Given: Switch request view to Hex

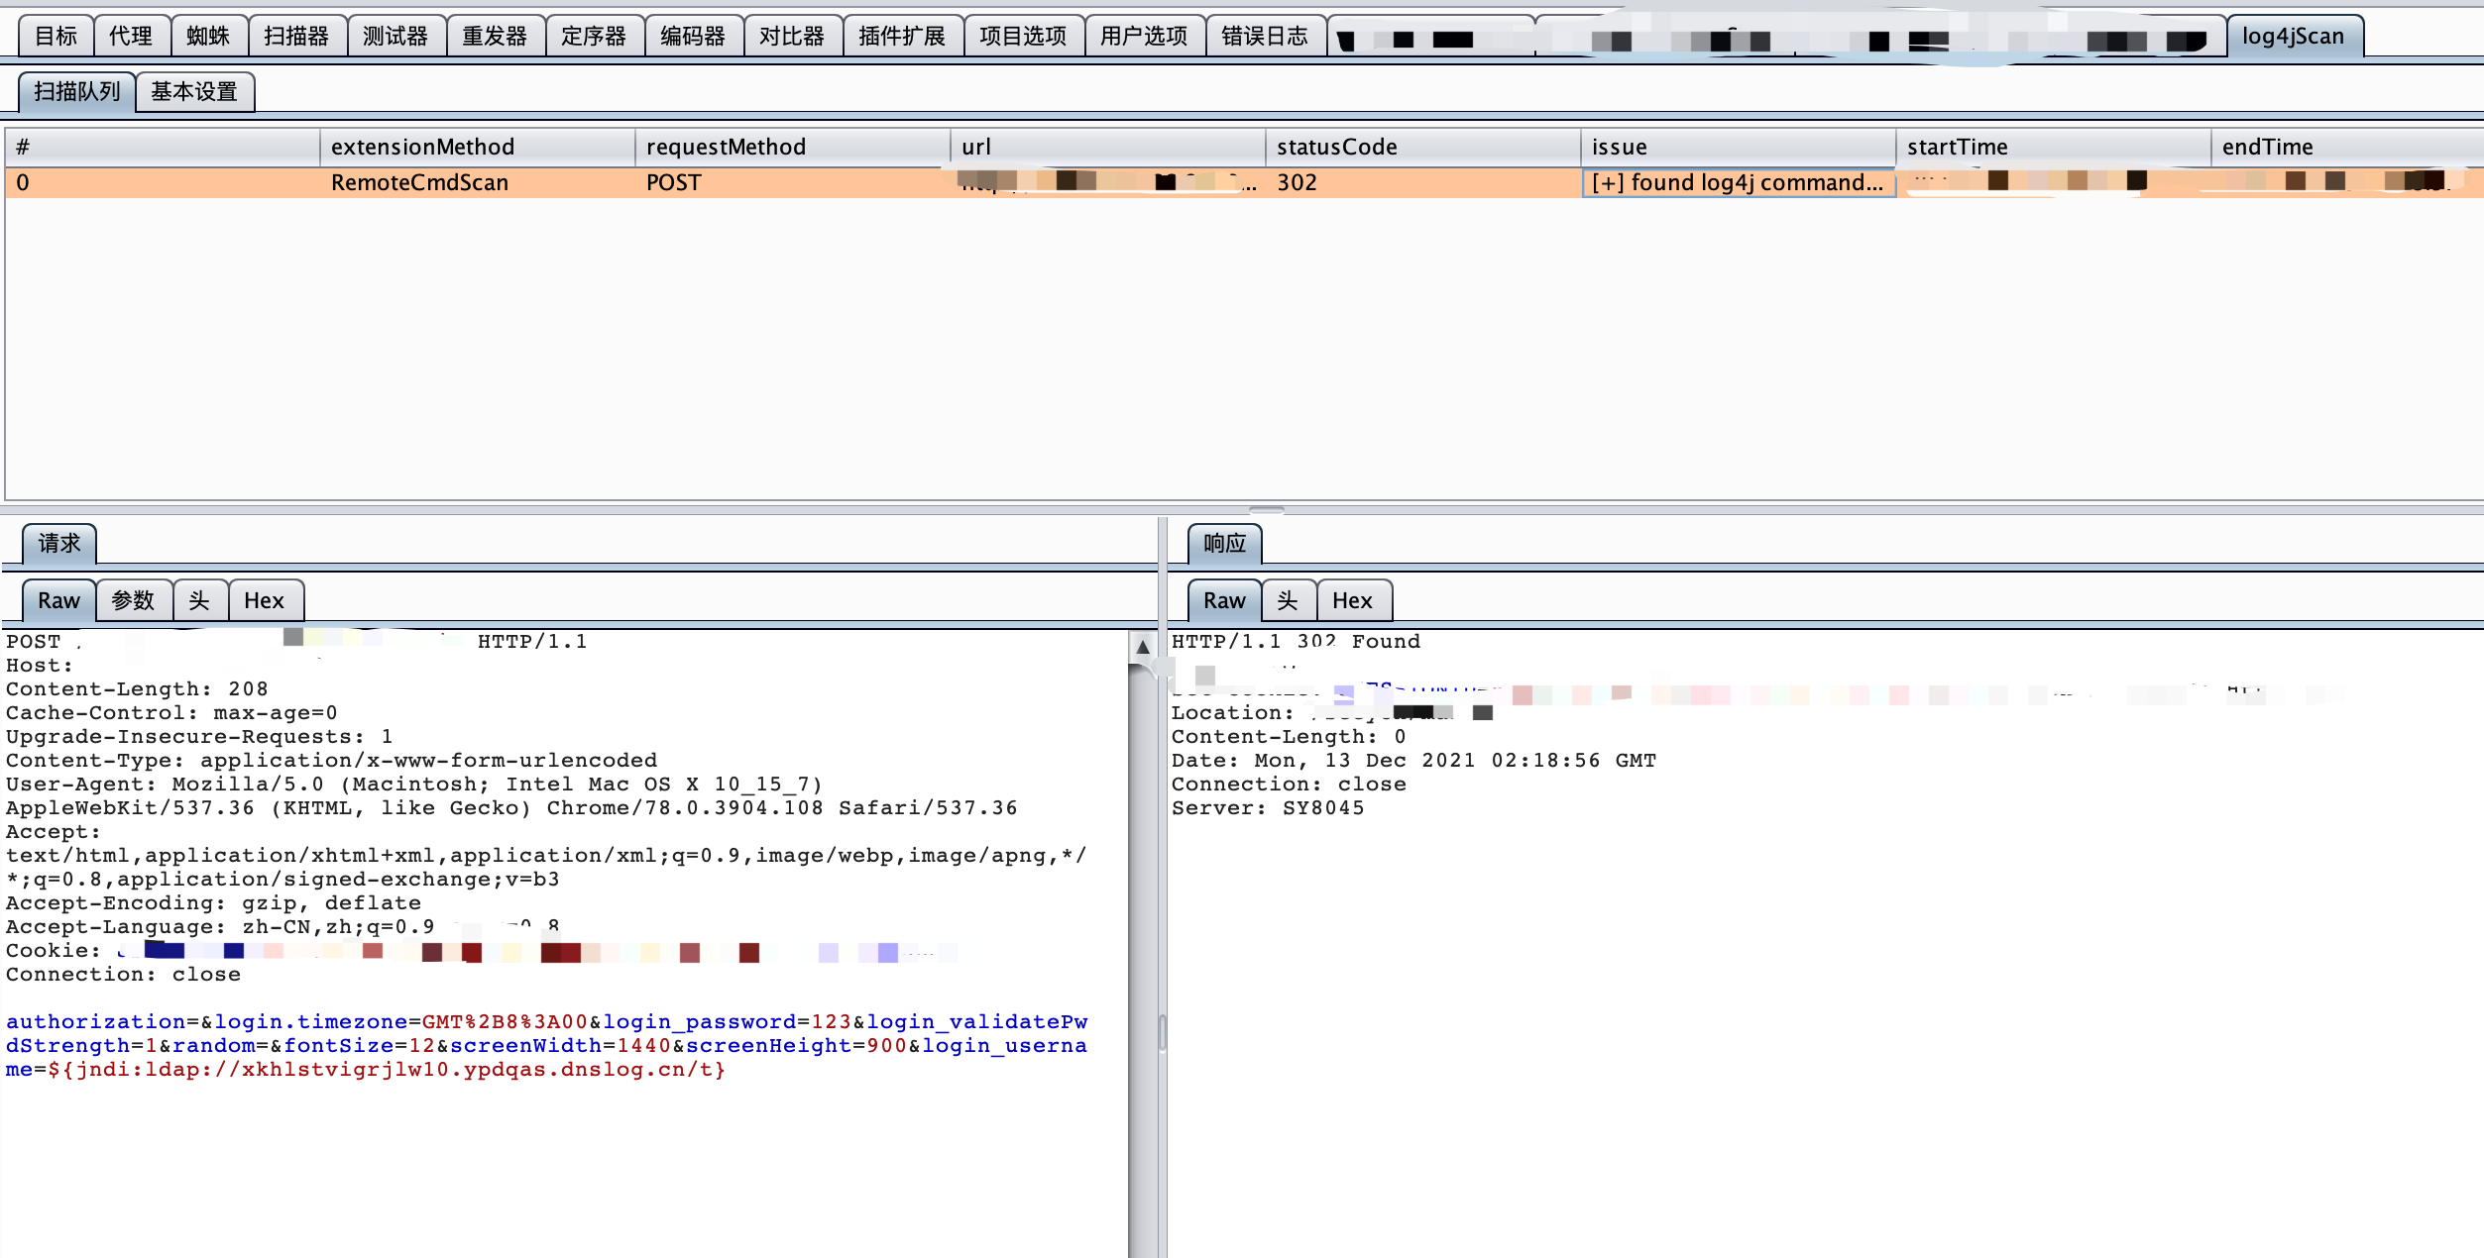Looking at the screenshot, I should click(264, 601).
